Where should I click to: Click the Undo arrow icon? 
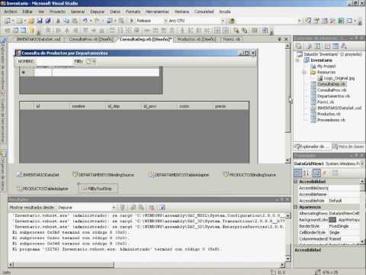[85, 21]
